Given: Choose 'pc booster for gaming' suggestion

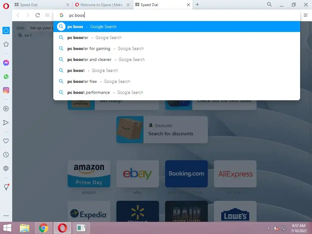Looking at the screenshot, I should [x=177, y=48].
